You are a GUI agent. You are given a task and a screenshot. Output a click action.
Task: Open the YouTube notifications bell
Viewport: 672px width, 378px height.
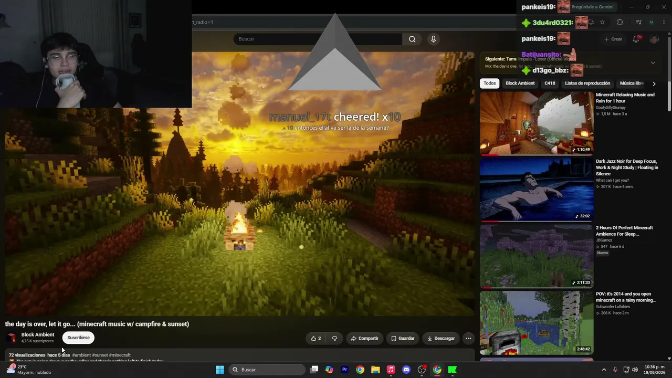click(636, 39)
